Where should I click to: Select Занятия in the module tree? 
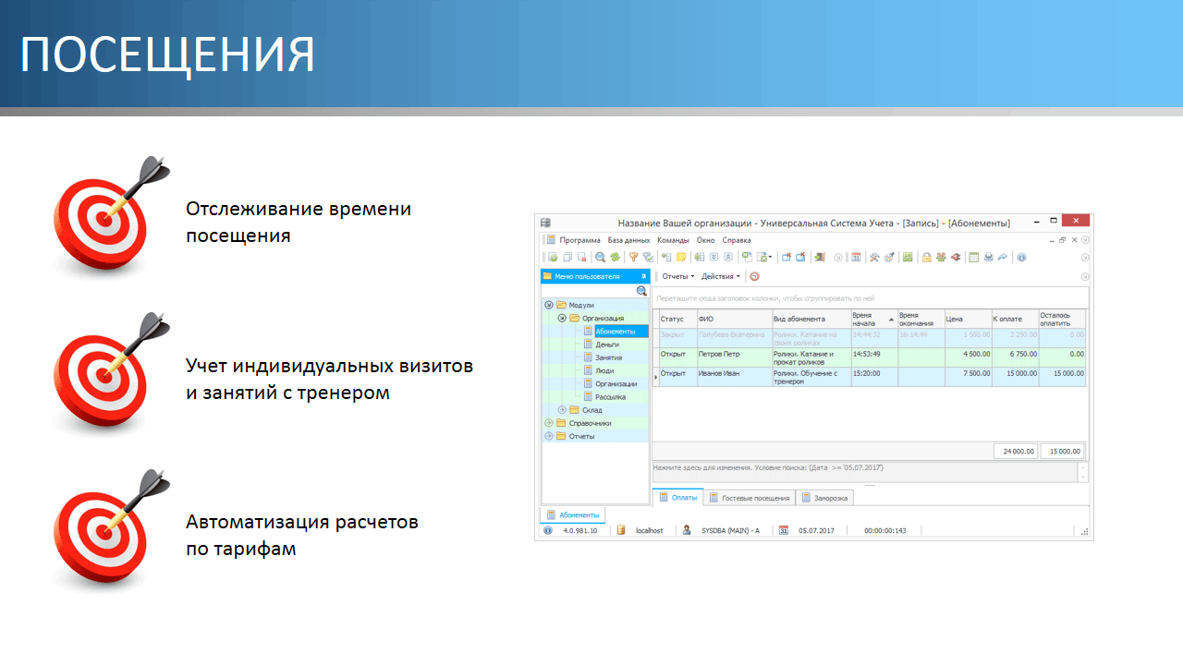tap(608, 357)
